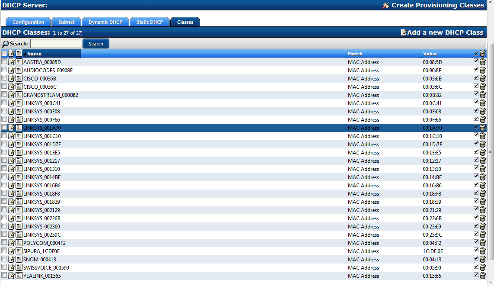
Task: Click Add a new DHCP Class
Action: point(442,32)
